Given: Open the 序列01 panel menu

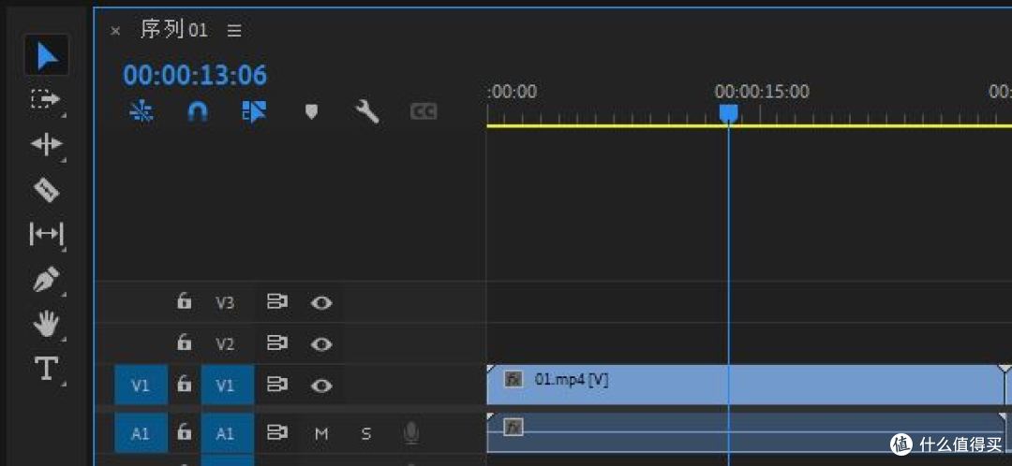Looking at the screenshot, I should pos(234,30).
